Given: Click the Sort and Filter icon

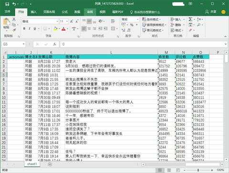Looking at the screenshot, I should tap(199, 19).
